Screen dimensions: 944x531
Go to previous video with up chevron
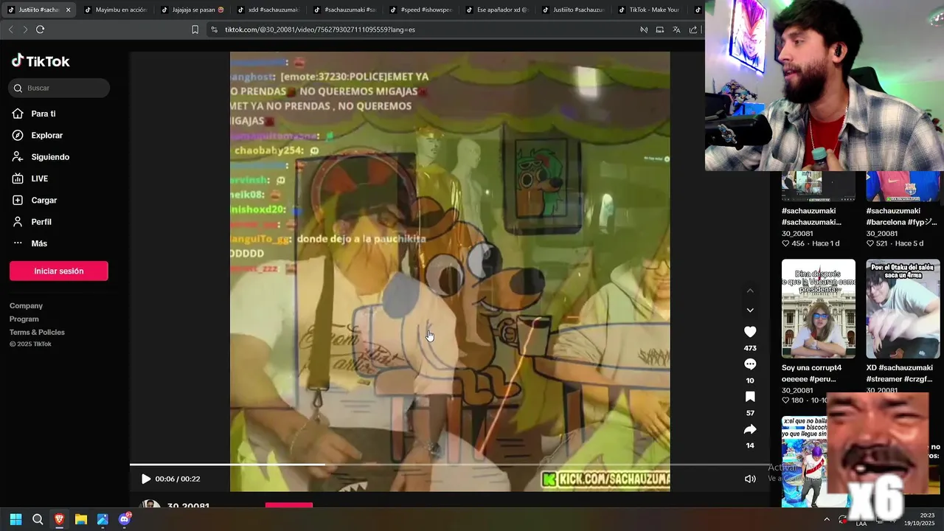[750, 291]
